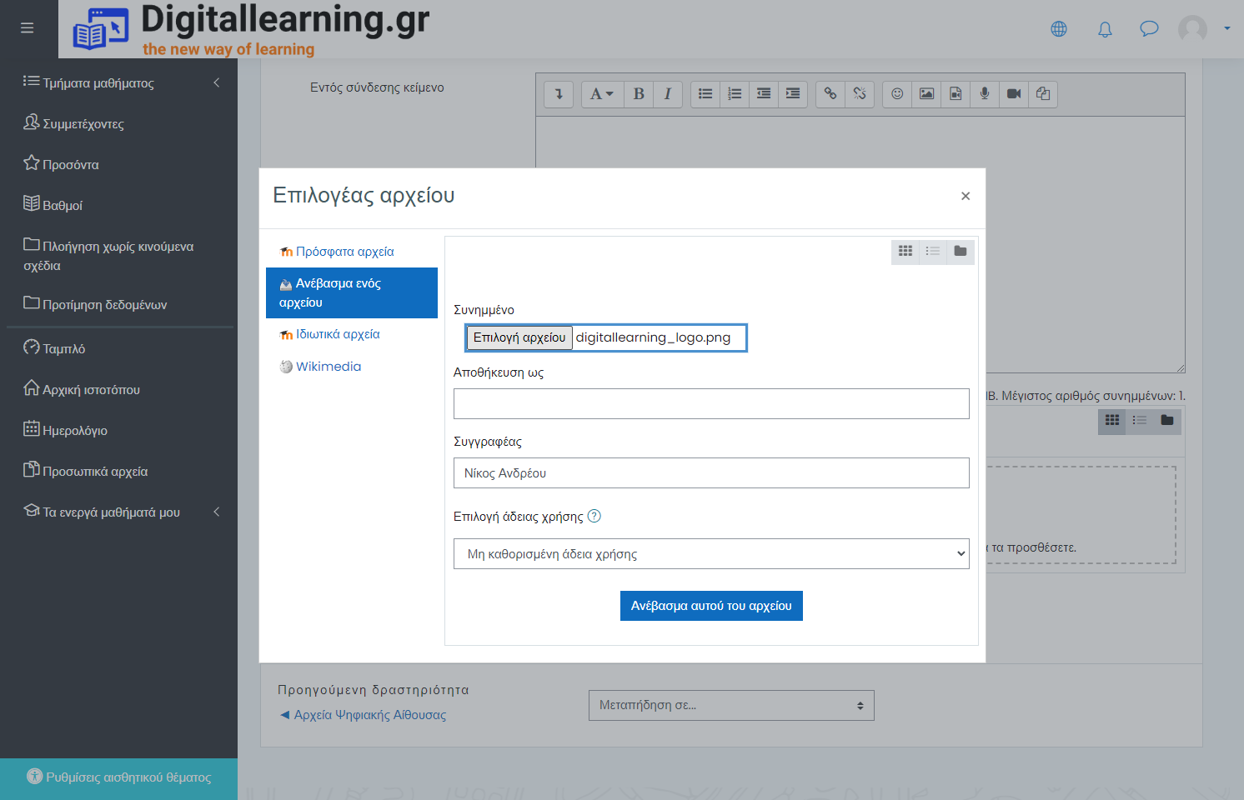Insert an unordered bullet list
Viewport: 1244px width, 800px height.
705,94
